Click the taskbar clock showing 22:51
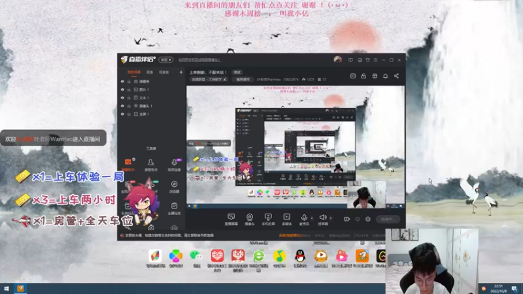The image size is (523, 294). (x=498, y=288)
